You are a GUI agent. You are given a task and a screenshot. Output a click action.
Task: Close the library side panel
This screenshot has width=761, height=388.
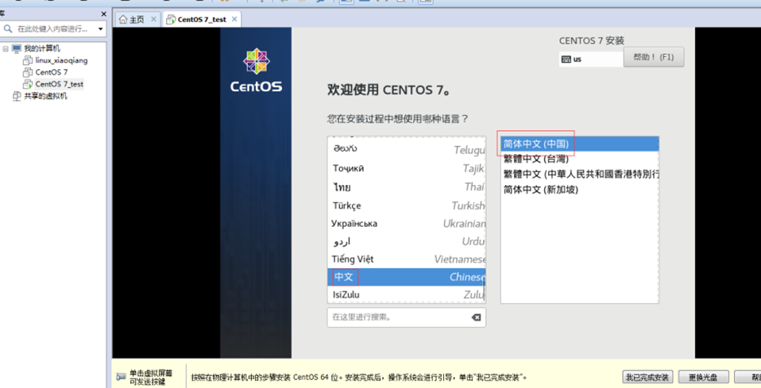[103, 14]
